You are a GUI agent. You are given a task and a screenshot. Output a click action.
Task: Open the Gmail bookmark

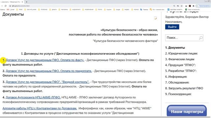pyautogui.click(x=11, y=10)
